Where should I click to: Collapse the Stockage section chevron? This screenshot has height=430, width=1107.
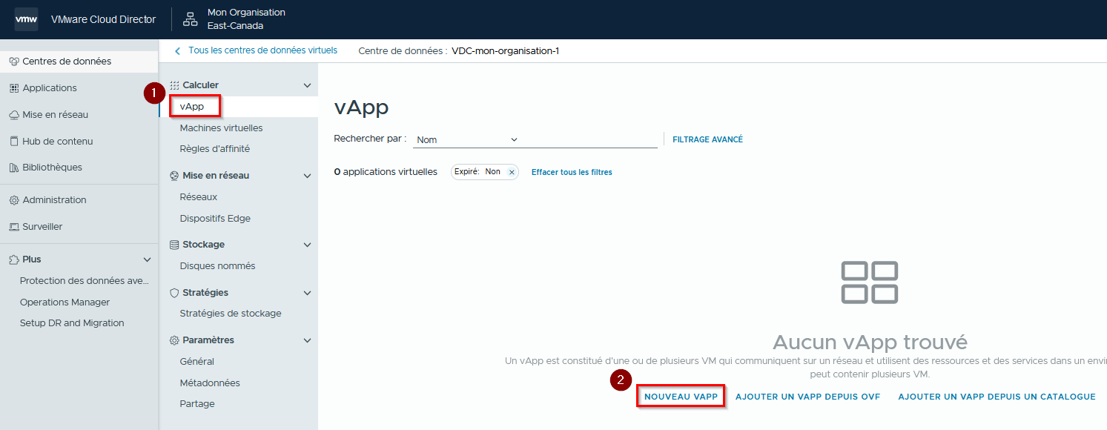pyautogui.click(x=308, y=245)
